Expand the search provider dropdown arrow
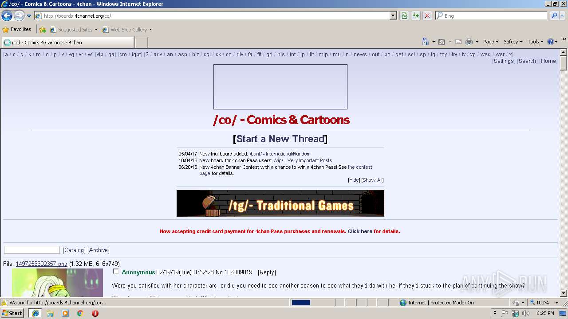Screen dimensions: 568x319 pyautogui.click(x=563, y=16)
